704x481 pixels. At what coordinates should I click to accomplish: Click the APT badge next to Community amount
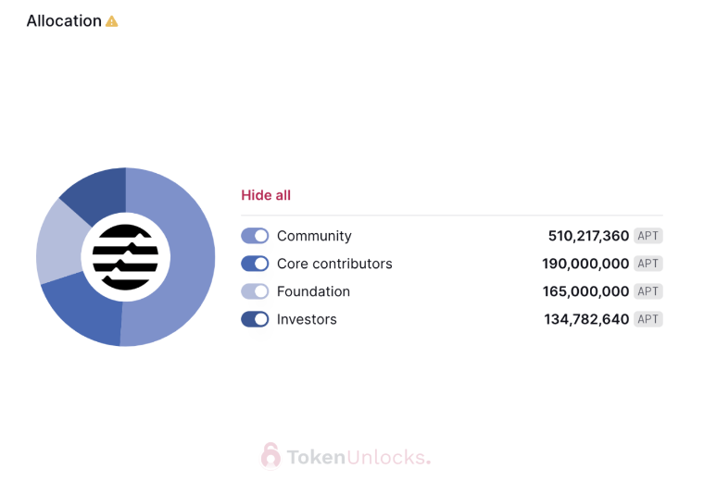648,236
